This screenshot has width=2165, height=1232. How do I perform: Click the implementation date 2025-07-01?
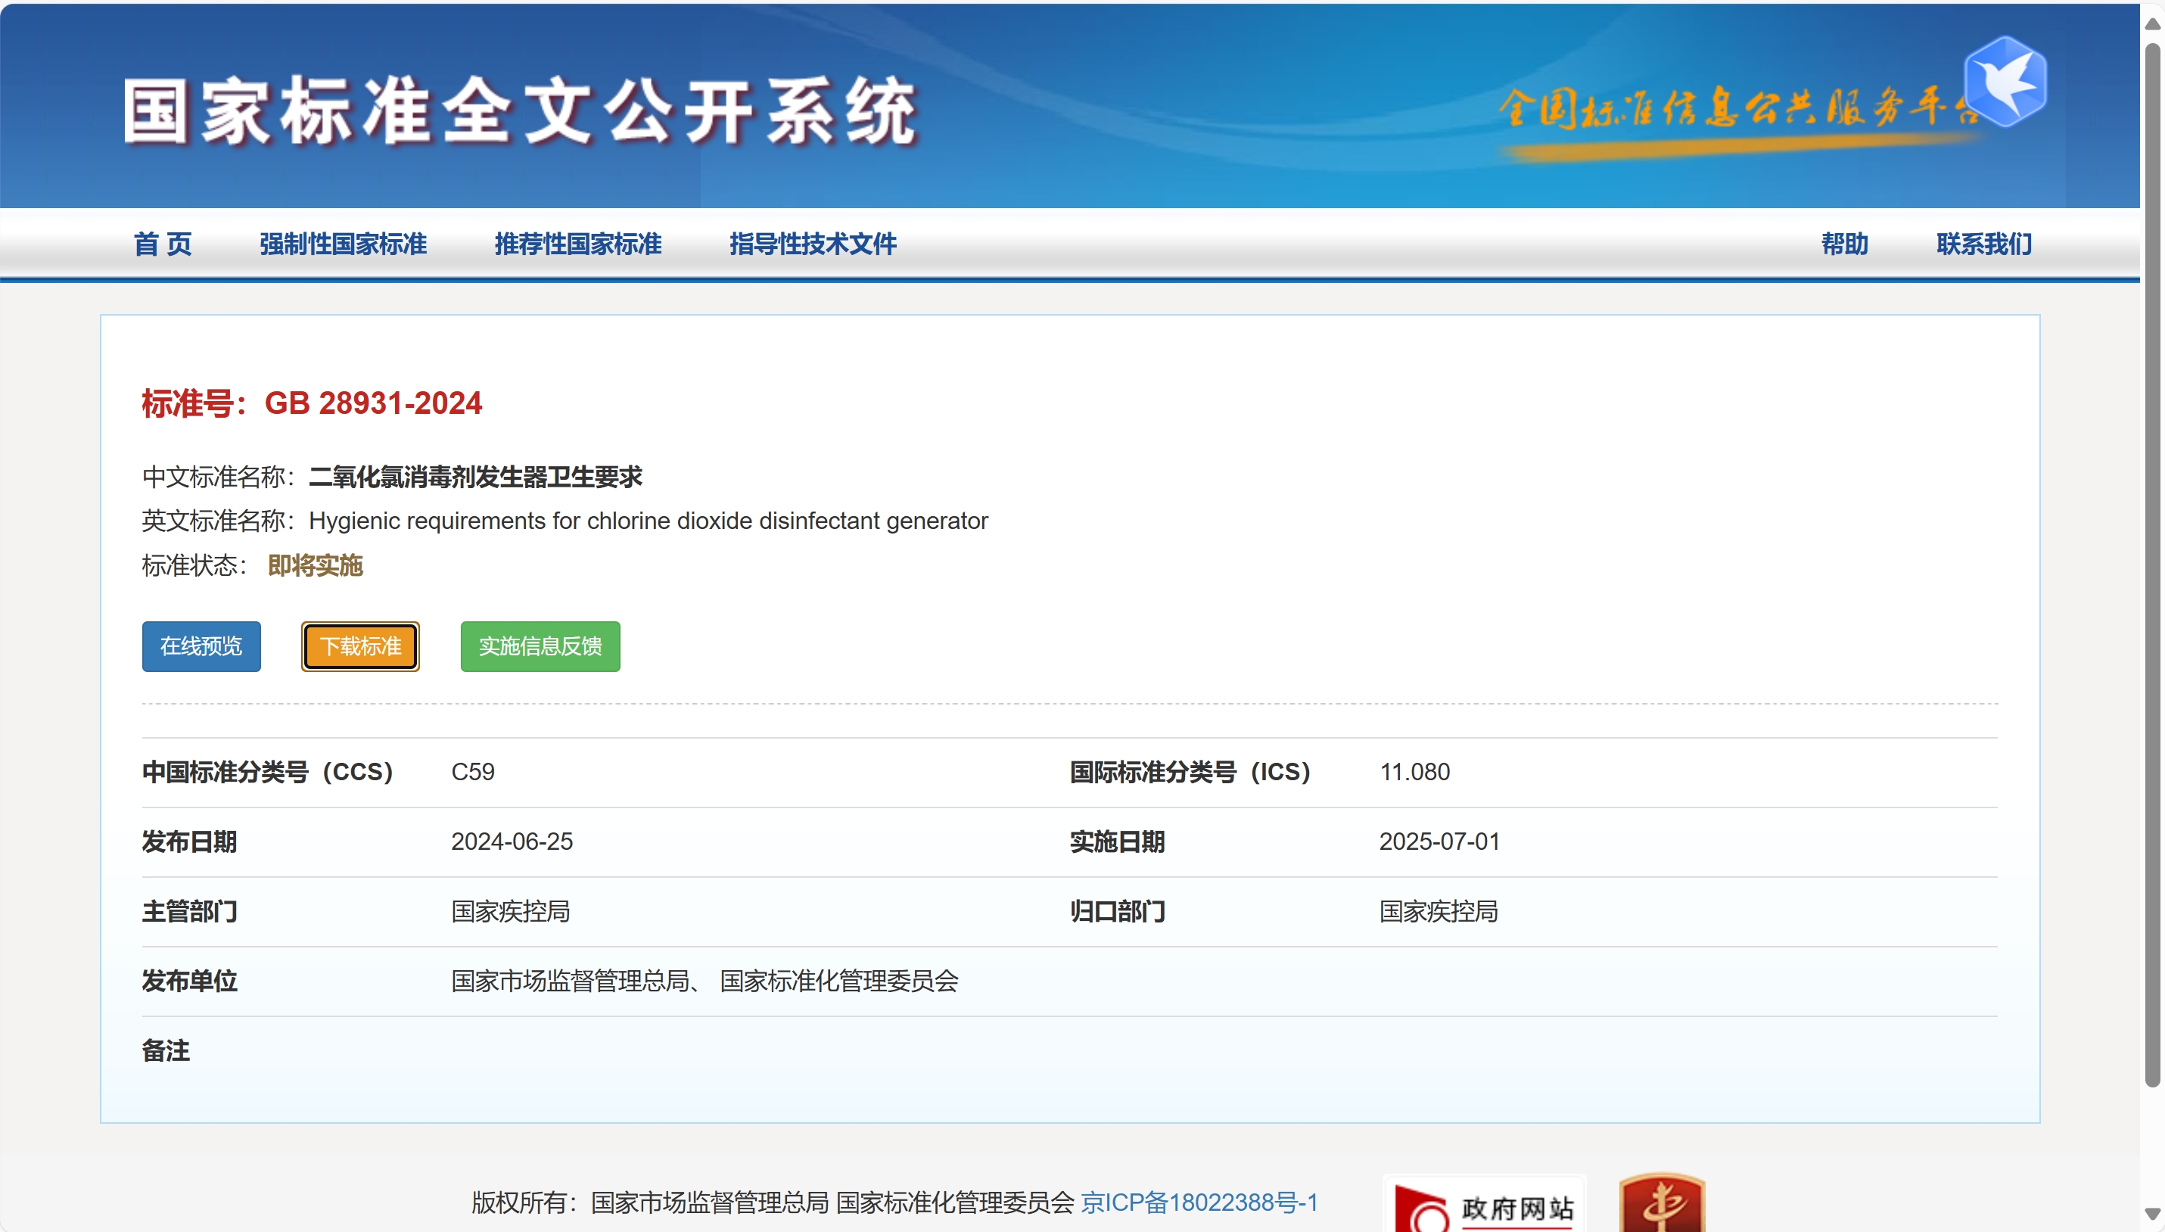coord(1439,841)
